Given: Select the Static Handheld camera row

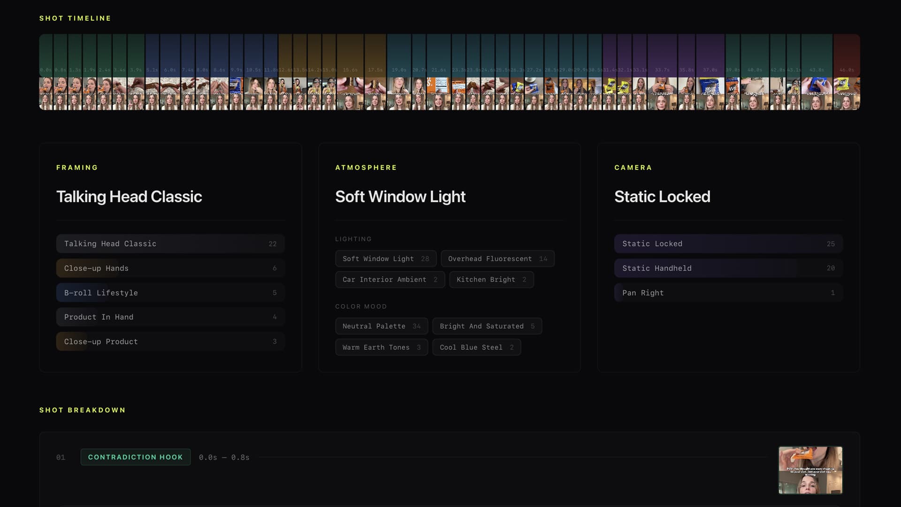Looking at the screenshot, I should [x=728, y=268].
